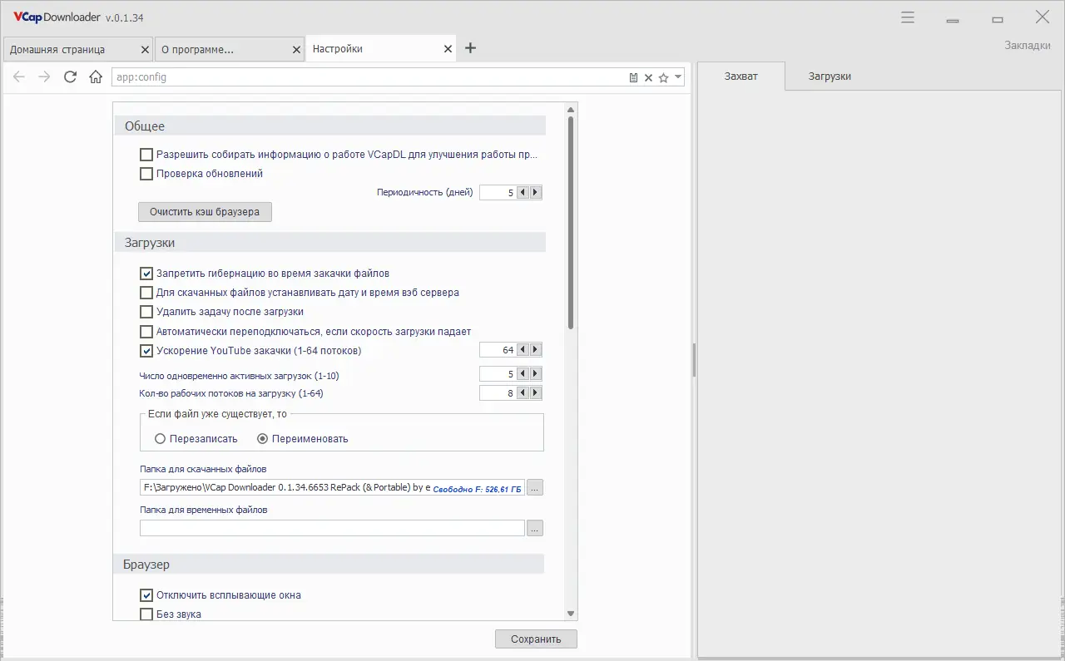Go back using the back arrow
This screenshot has width=1065, height=661.
(x=19, y=77)
